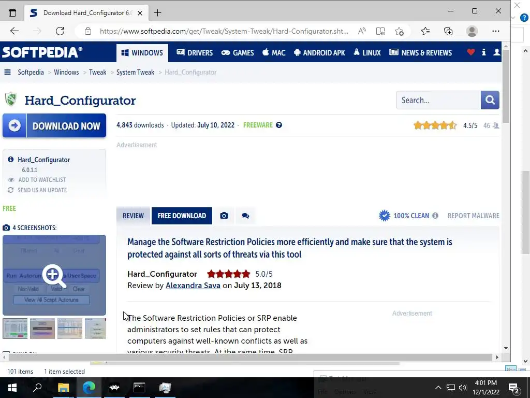Switch to the Review tab
Screen dimensions: 530x398
coord(133,216)
